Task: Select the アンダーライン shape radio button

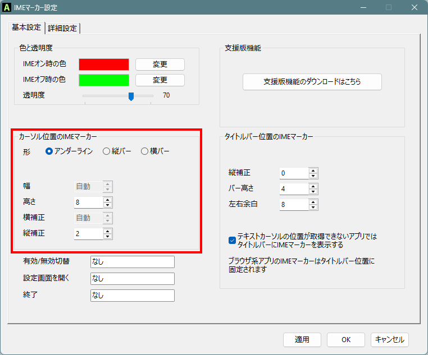Action: [x=49, y=151]
